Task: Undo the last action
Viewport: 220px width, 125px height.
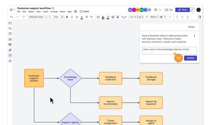Action: point(12,17)
